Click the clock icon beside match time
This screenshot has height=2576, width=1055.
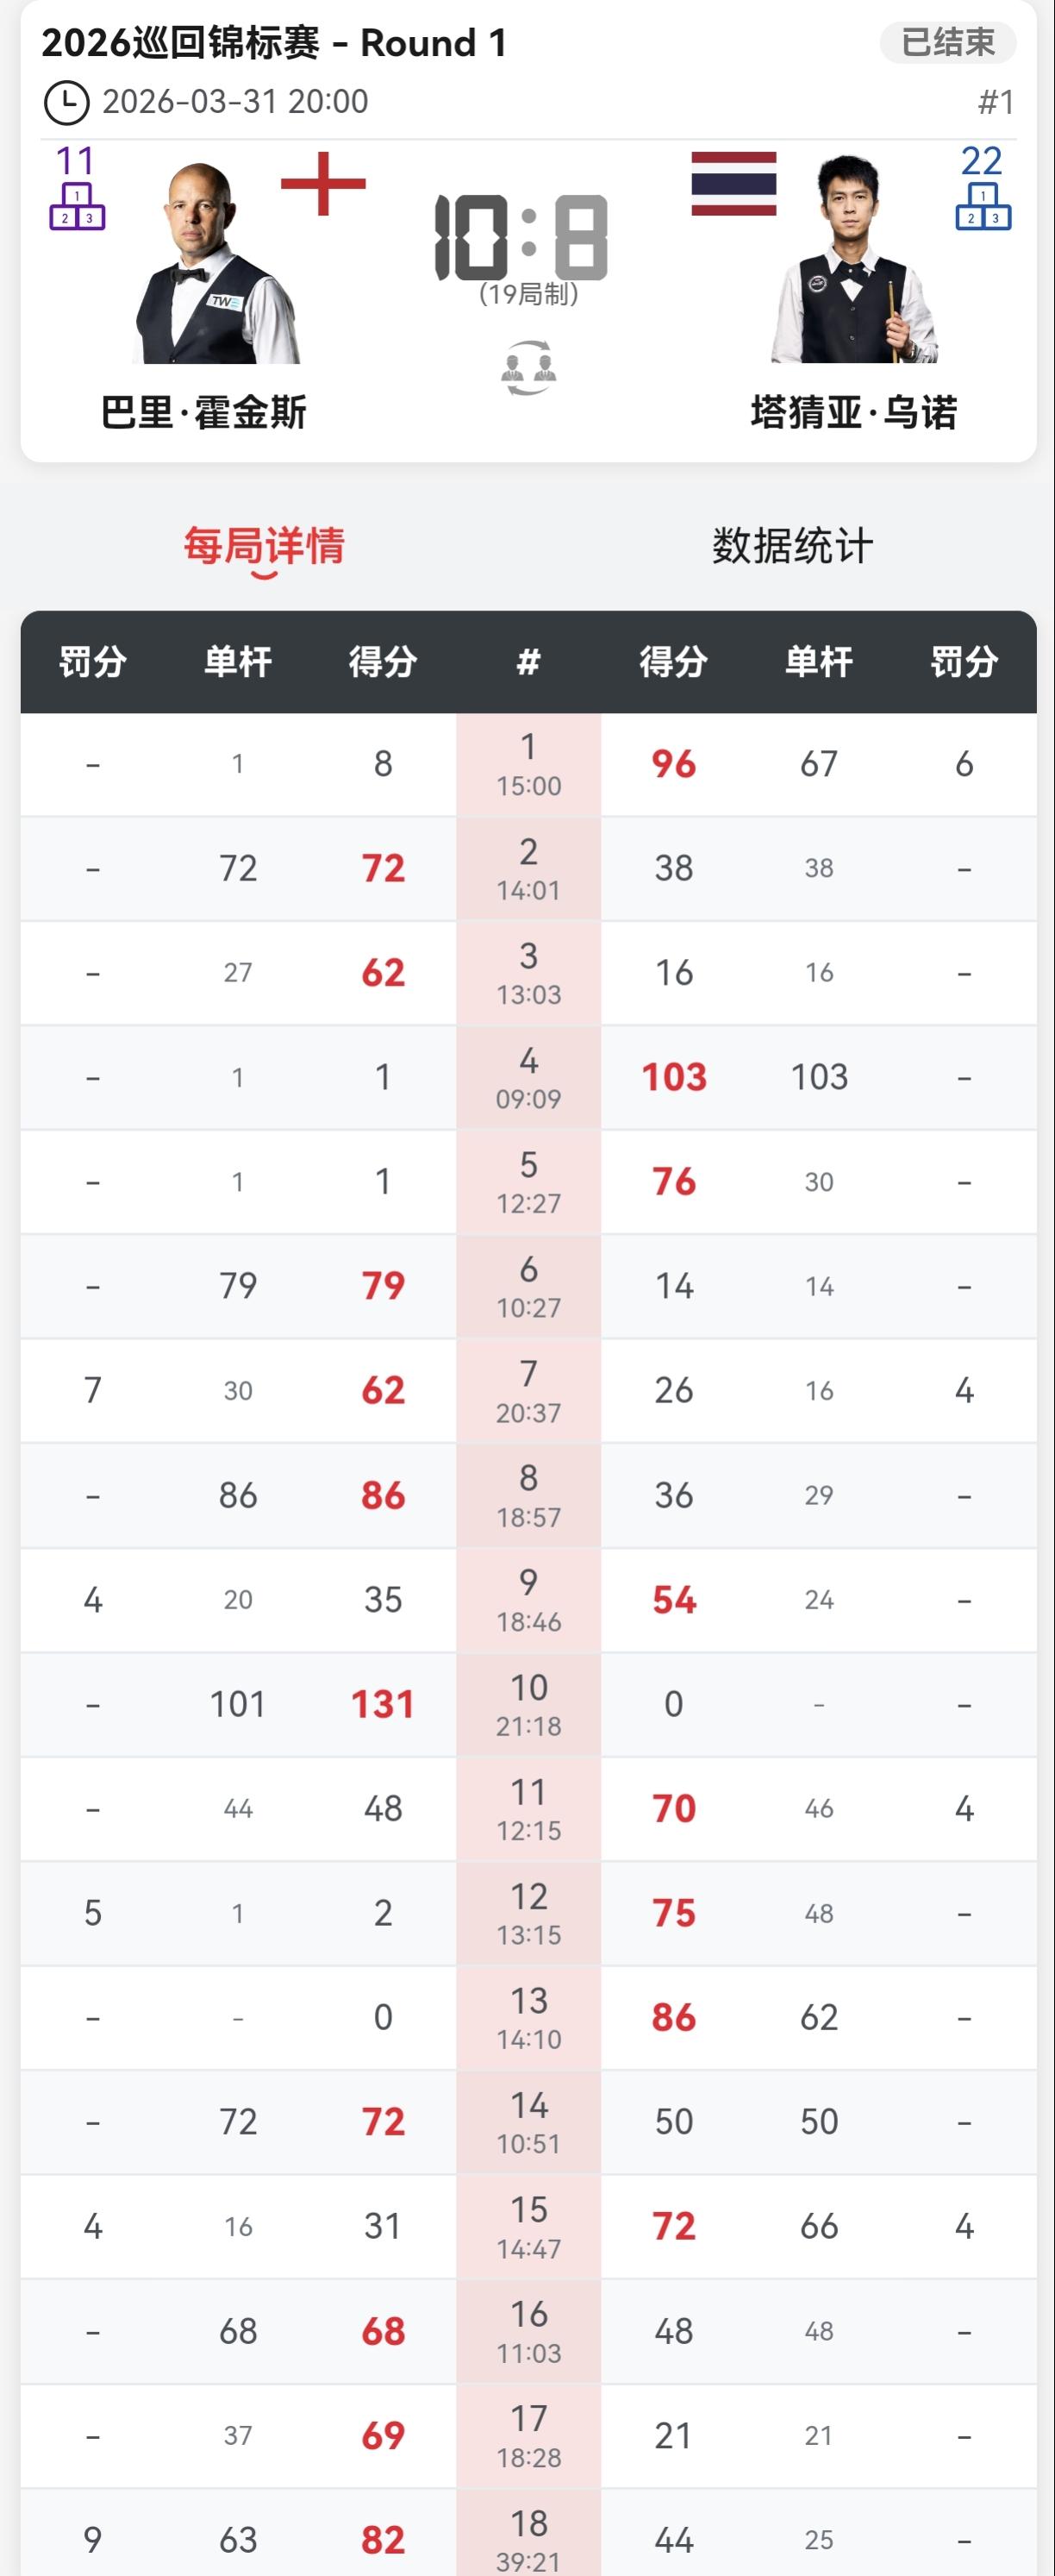67,103
